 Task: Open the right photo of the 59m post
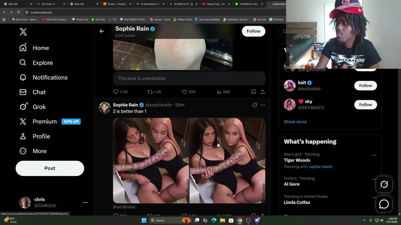pyautogui.click(x=227, y=161)
